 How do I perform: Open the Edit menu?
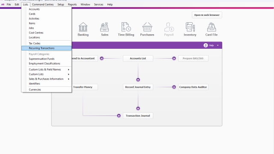tap(17, 5)
